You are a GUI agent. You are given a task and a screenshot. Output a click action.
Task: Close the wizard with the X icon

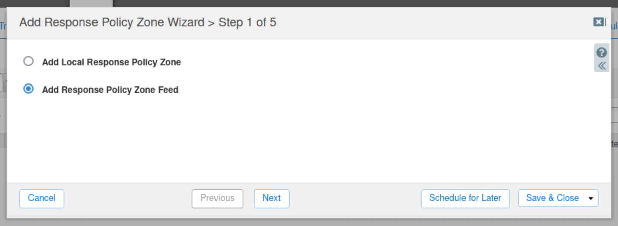598,22
